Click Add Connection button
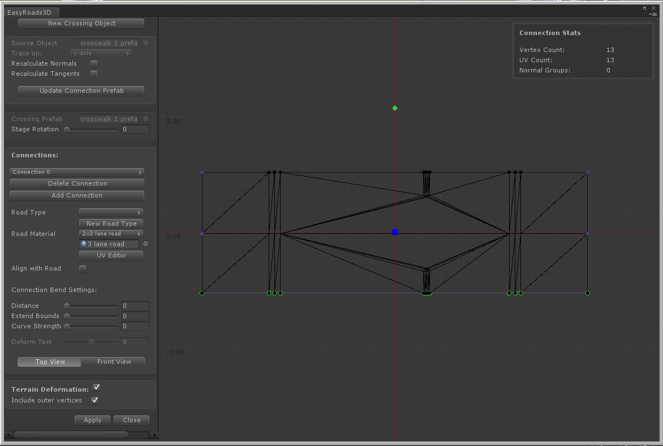The width and height of the screenshot is (663, 446). coord(77,195)
